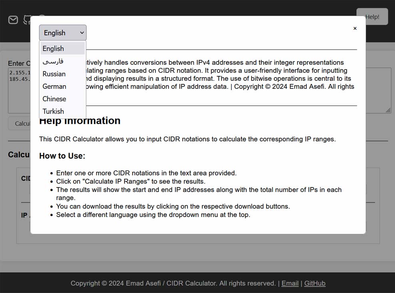Click the text area resize handle

point(388,110)
